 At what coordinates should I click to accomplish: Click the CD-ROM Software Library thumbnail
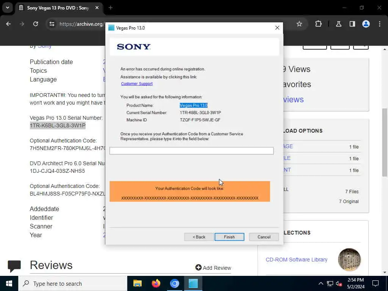pyautogui.click(x=349, y=260)
